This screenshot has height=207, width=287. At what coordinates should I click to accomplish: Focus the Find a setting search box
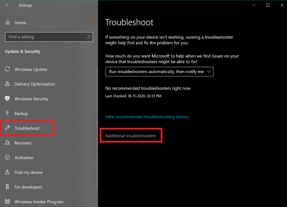click(x=49, y=37)
